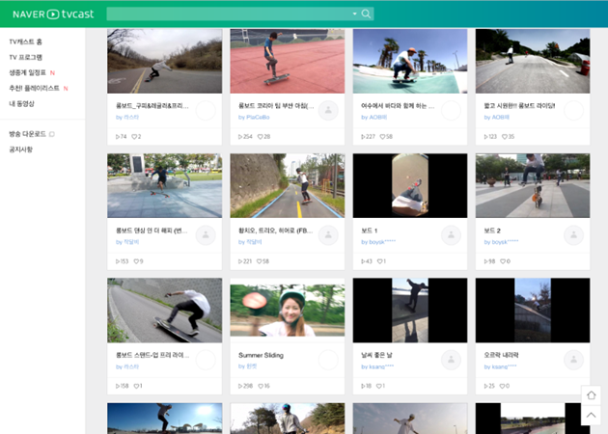Click avatar icon on PlaCeBo video card
The width and height of the screenshot is (608, 434).
328,111
